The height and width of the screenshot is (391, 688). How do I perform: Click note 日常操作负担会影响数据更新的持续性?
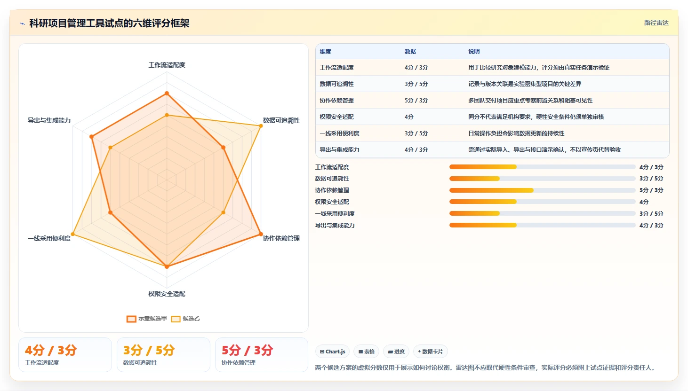pos(516,133)
